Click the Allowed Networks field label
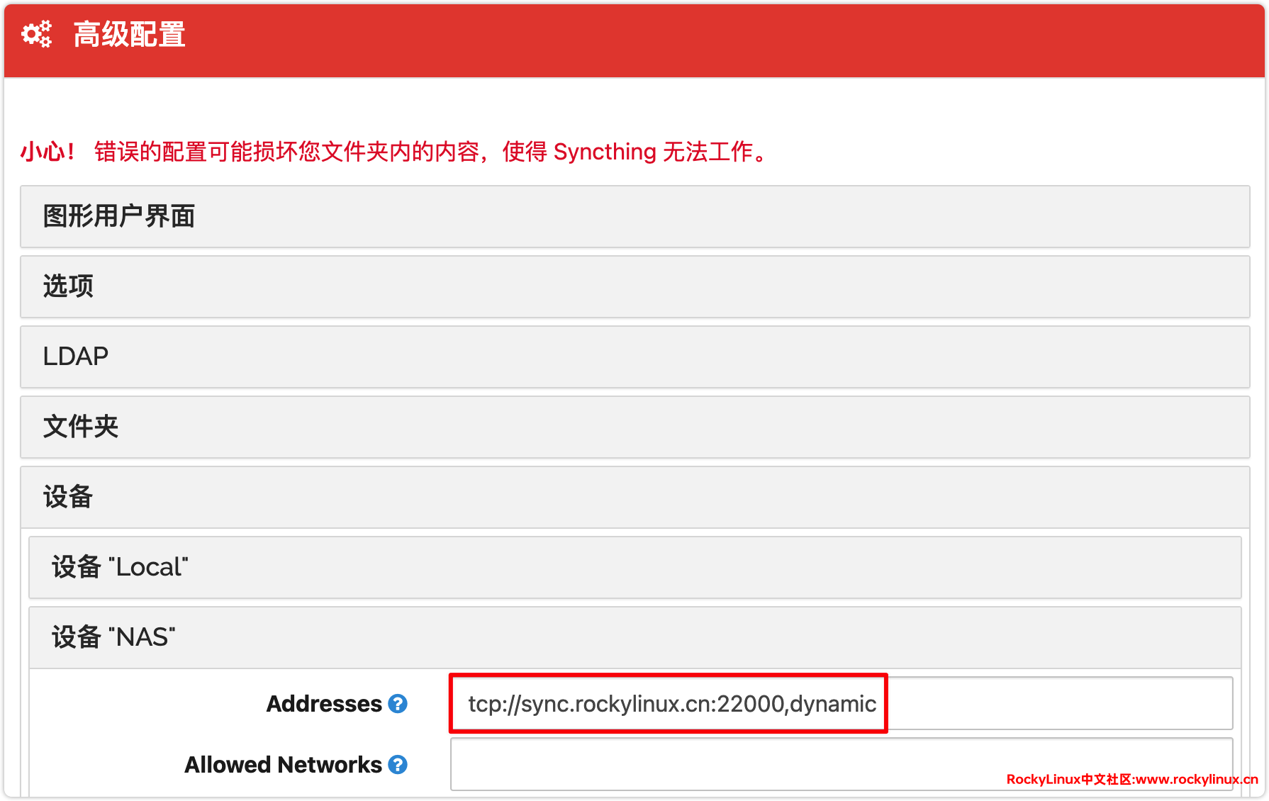1269x801 pixels. point(283,765)
